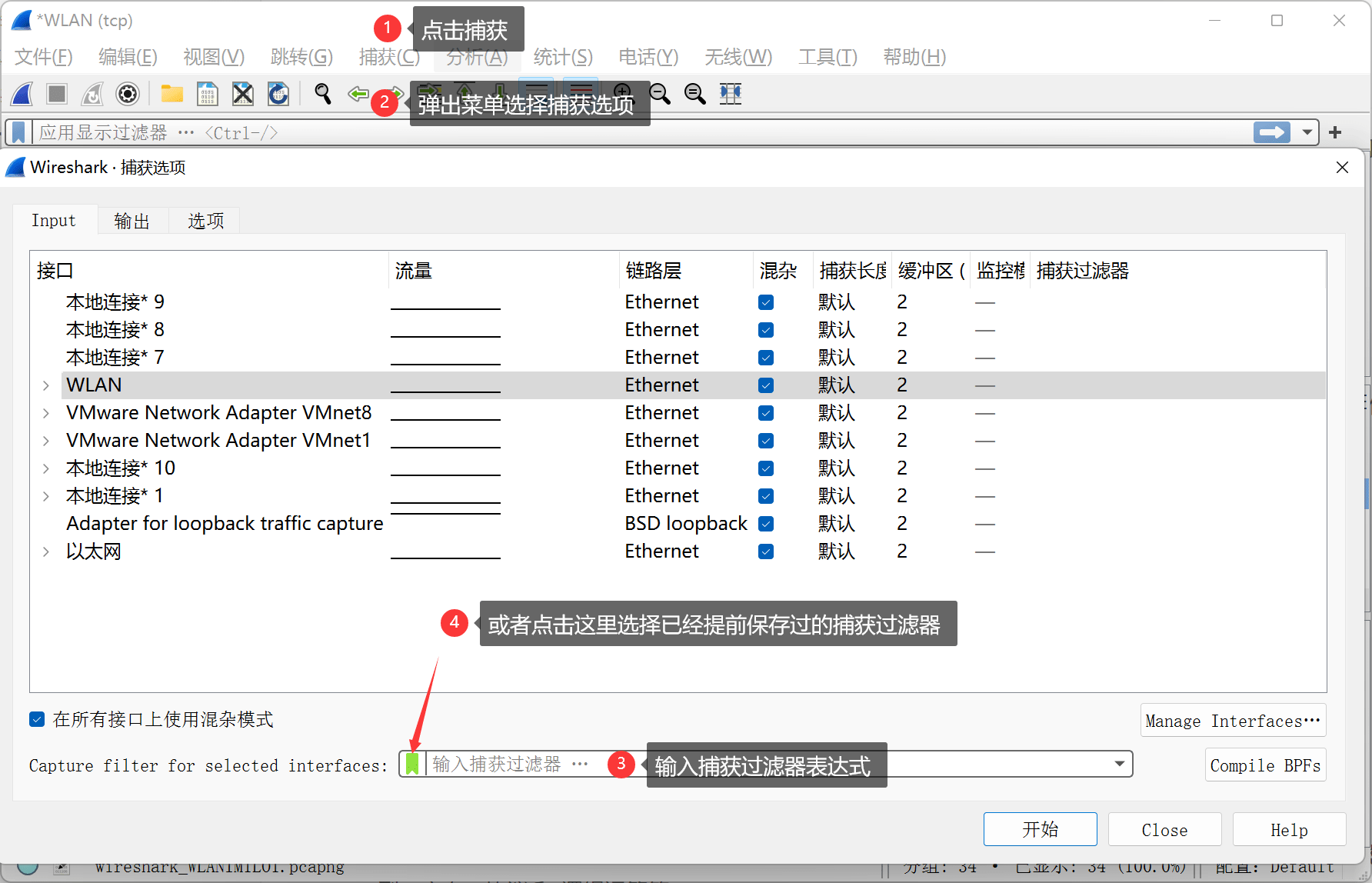Toggle promiscuous checkbox for loopback adapter
Image resolution: width=1372 pixels, height=883 pixels.
pyautogui.click(x=766, y=524)
